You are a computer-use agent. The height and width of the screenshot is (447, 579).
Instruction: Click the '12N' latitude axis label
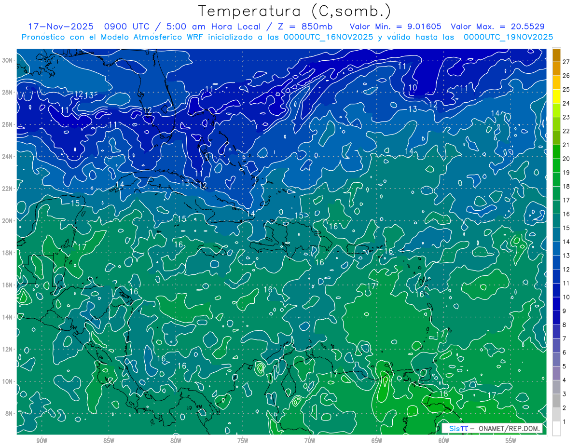[x=8, y=349]
